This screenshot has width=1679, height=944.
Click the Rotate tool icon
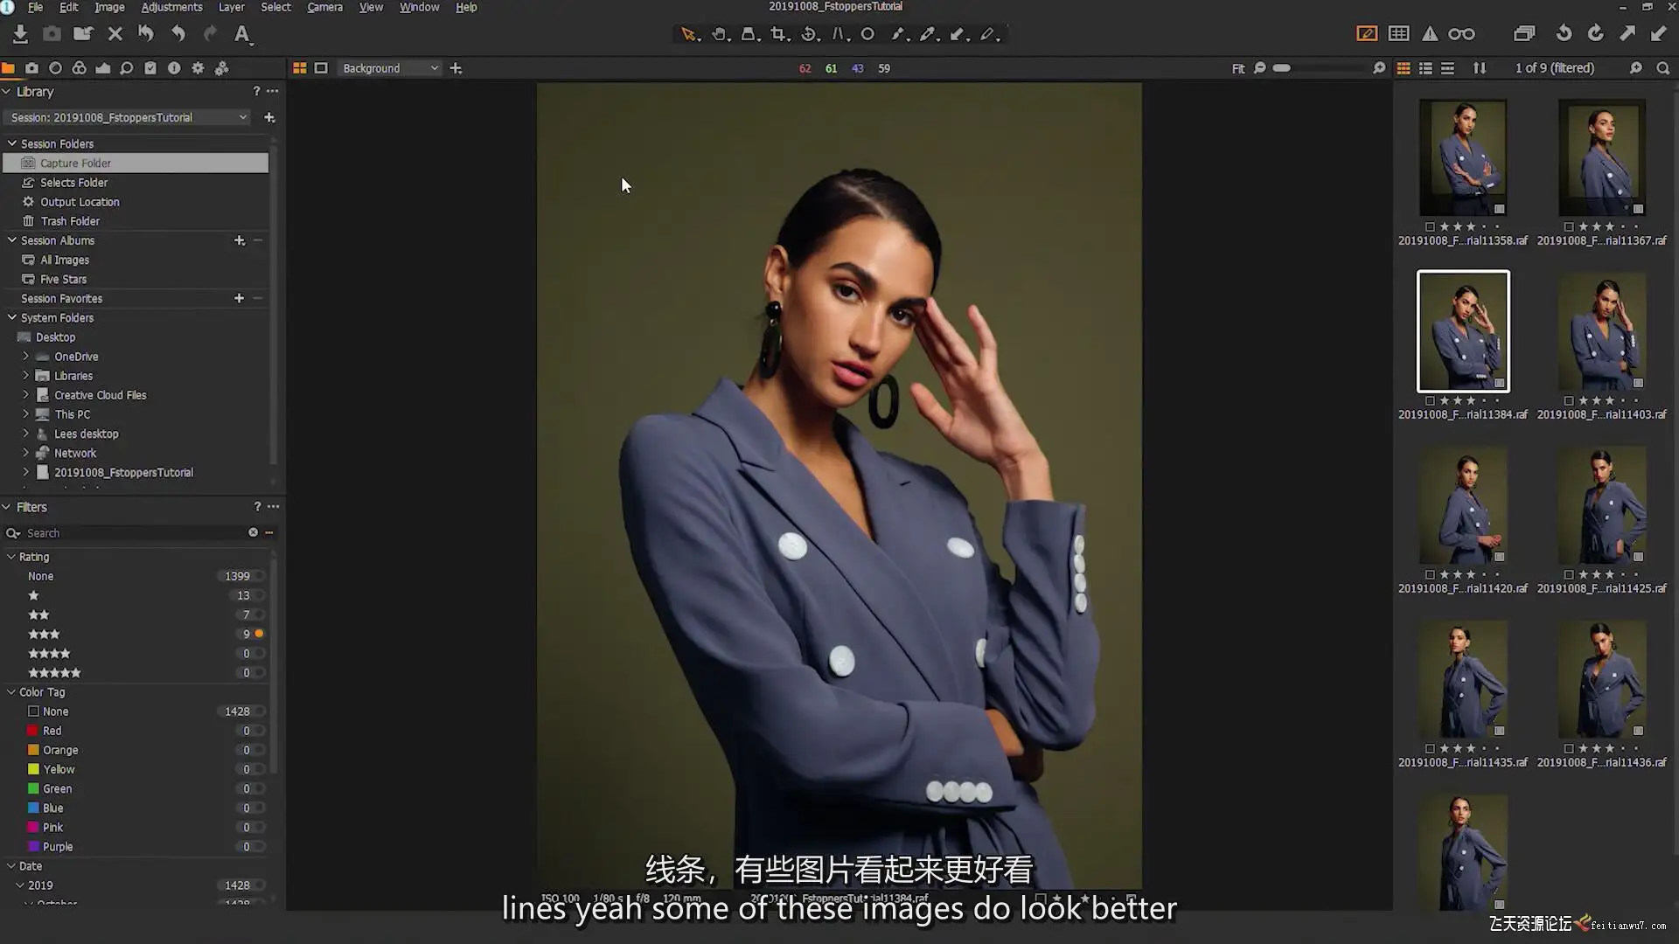[809, 34]
